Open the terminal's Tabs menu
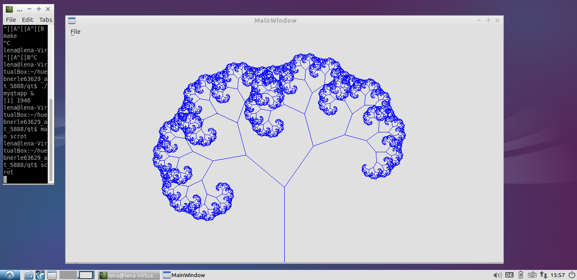This screenshot has width=577, height=280. [46, 20]
